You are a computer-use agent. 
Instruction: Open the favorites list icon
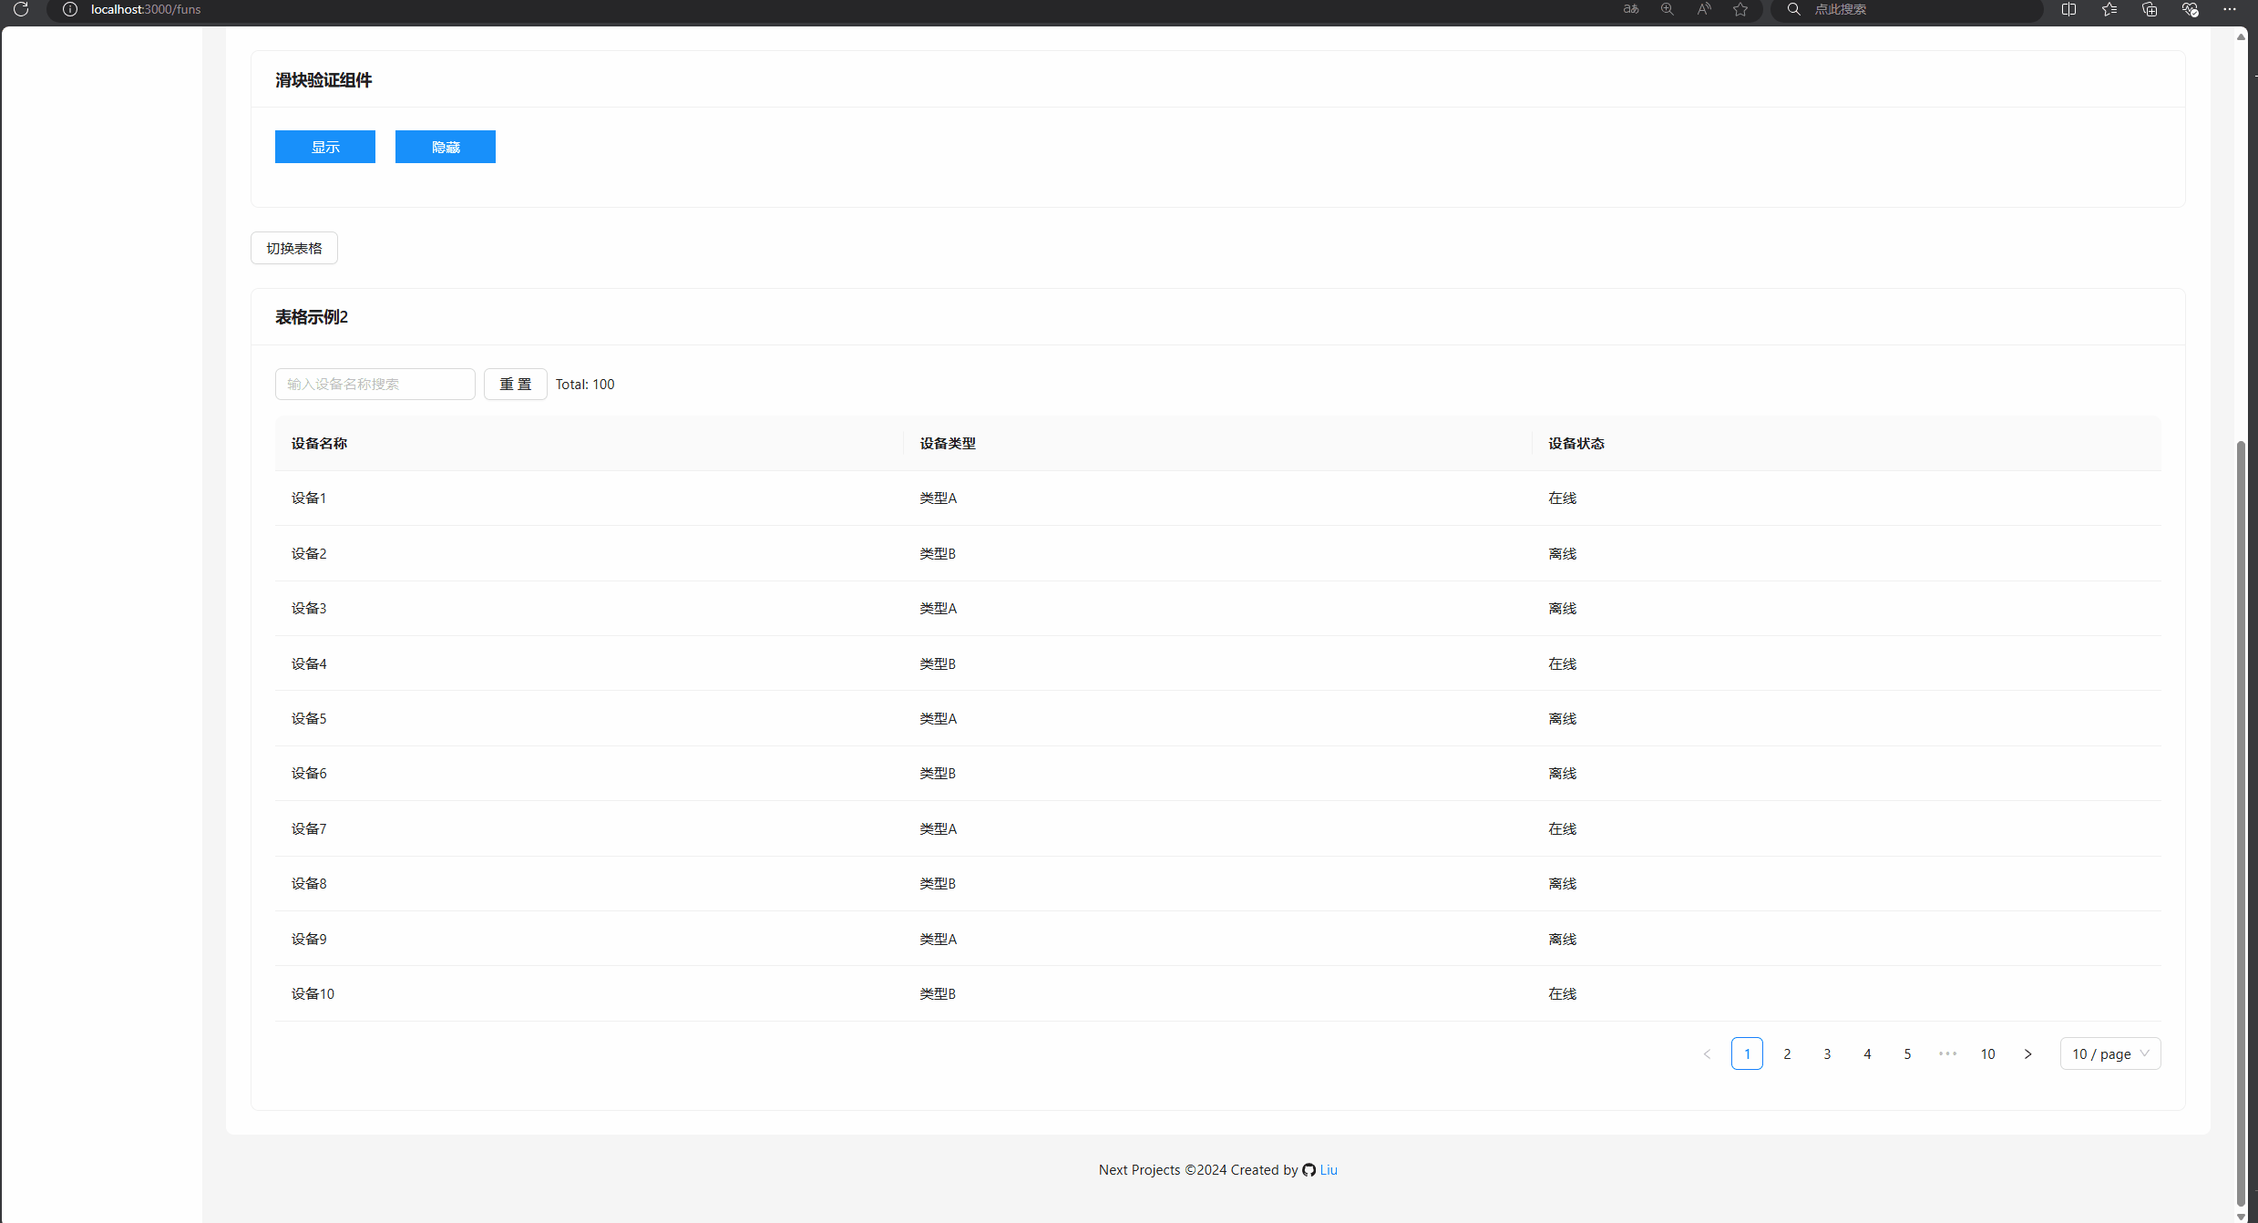2109,9
